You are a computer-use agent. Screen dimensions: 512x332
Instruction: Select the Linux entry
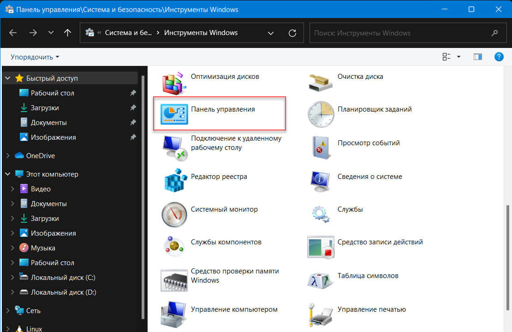click(x=34, y=328)
